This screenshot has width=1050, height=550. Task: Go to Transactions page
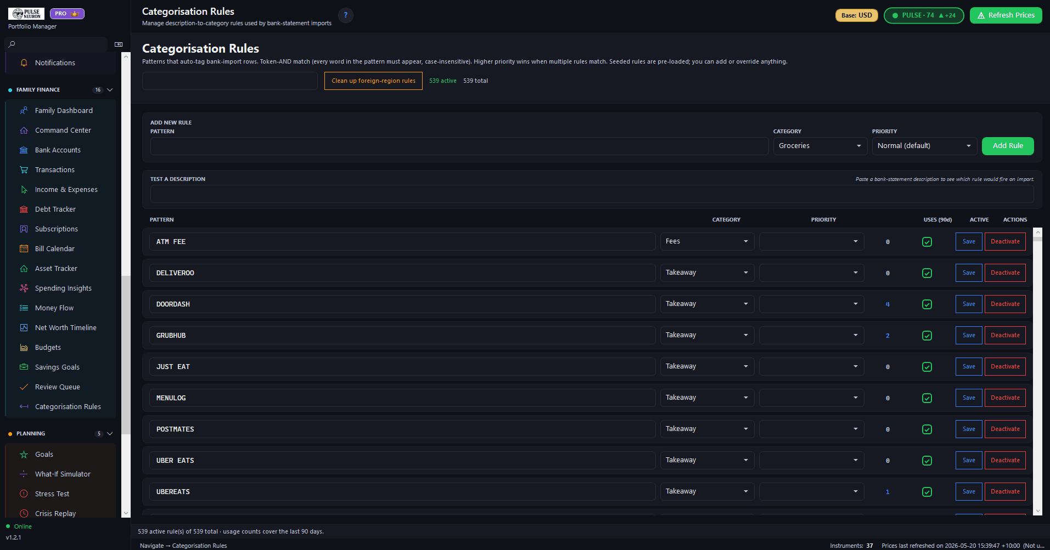click(60, 170)
